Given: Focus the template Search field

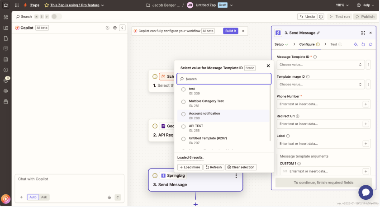Looking at the screenshot, I should (x=224, y=79).
